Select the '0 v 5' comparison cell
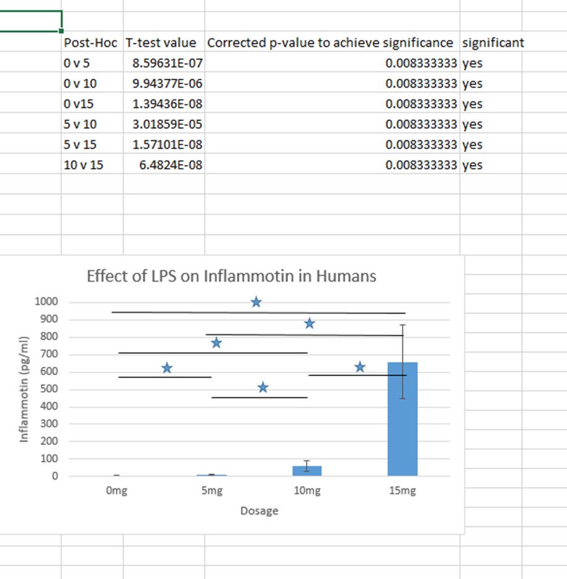Image resolution: width=567 pixels, height=579 pixels. coord(92,63)
